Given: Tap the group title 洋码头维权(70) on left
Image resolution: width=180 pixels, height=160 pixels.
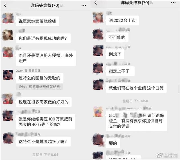Looking at the screenshot, I should 45,5.
